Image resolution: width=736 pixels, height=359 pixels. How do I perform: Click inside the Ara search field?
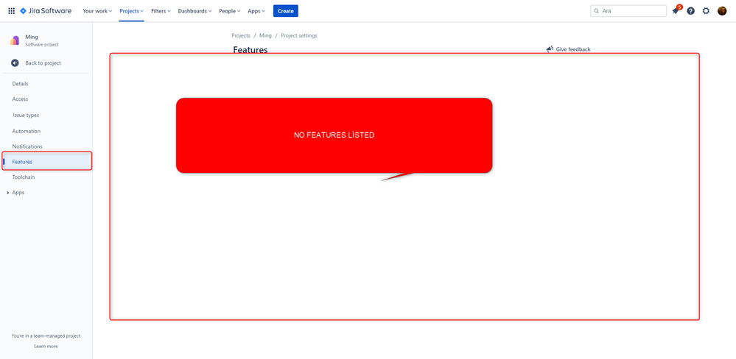click(628, 11)
